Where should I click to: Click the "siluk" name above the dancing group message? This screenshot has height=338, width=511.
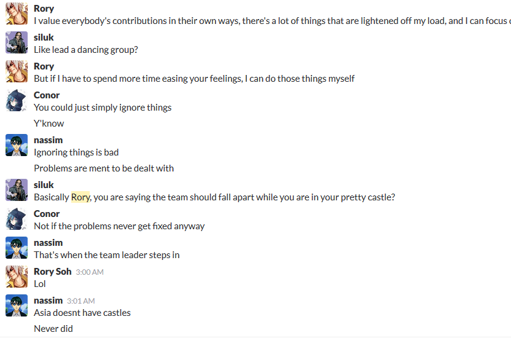[44, 37]
